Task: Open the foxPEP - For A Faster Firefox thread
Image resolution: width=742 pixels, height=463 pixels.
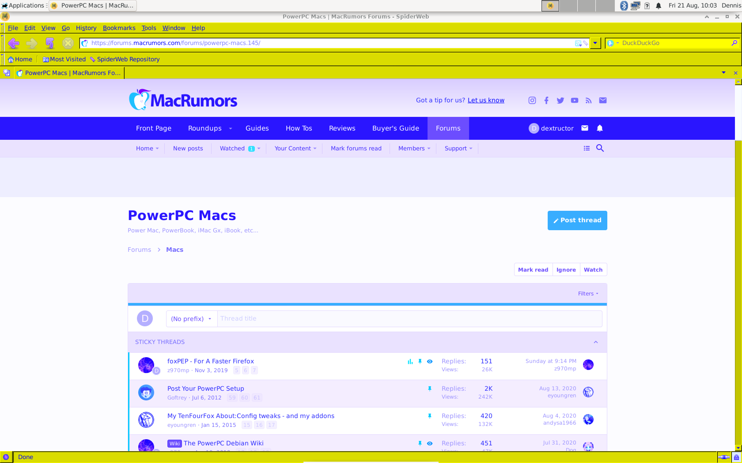Action: [211, 361]
